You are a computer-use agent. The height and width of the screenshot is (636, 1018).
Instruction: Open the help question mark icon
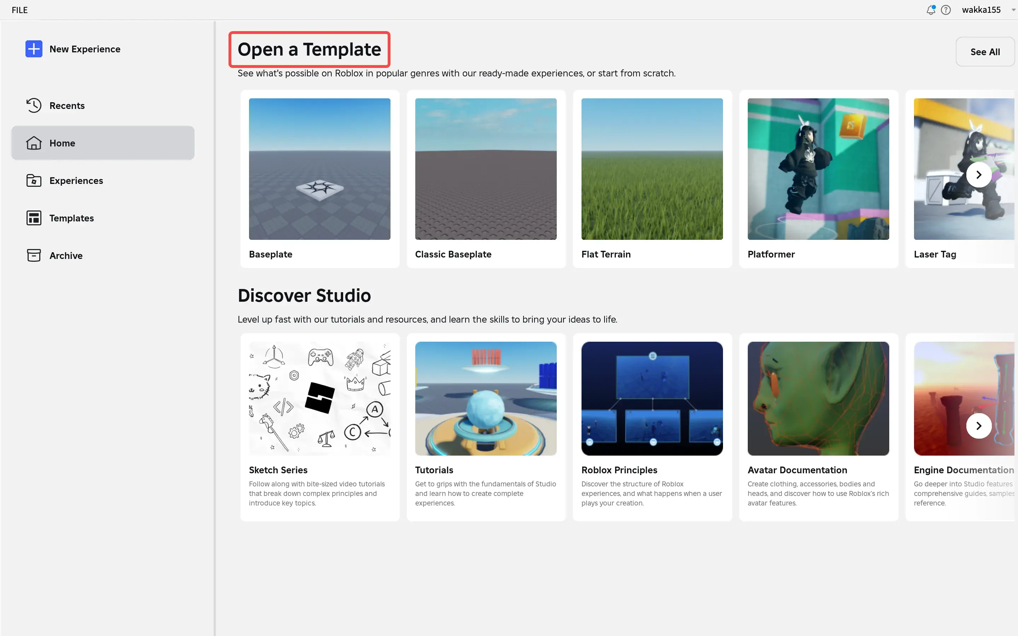click(946, 10)
